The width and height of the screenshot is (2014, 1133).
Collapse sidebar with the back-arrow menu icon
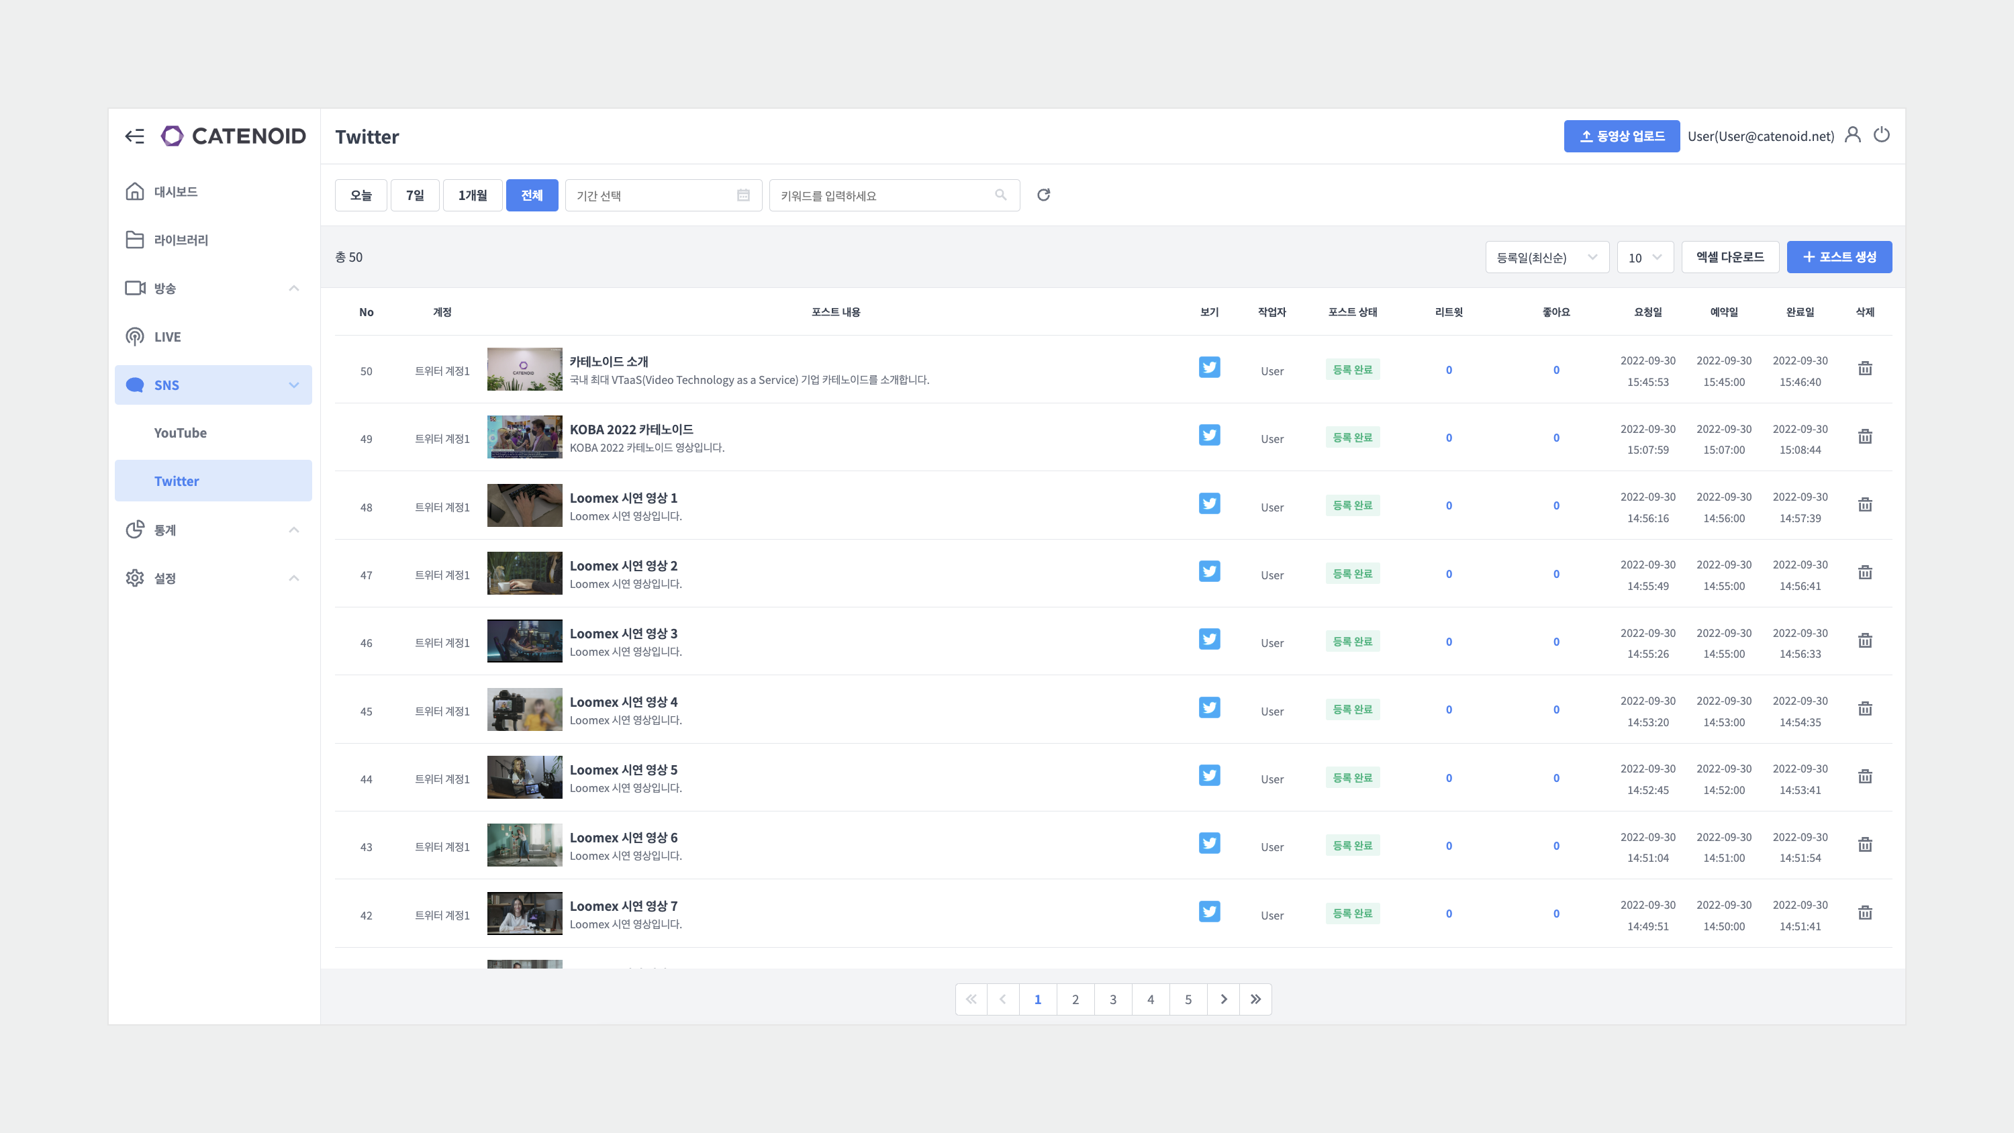click(x=134, y=136)
